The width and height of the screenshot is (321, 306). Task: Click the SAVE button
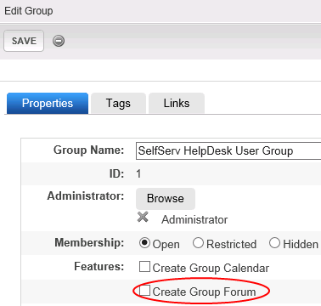(x=24, y=41)
